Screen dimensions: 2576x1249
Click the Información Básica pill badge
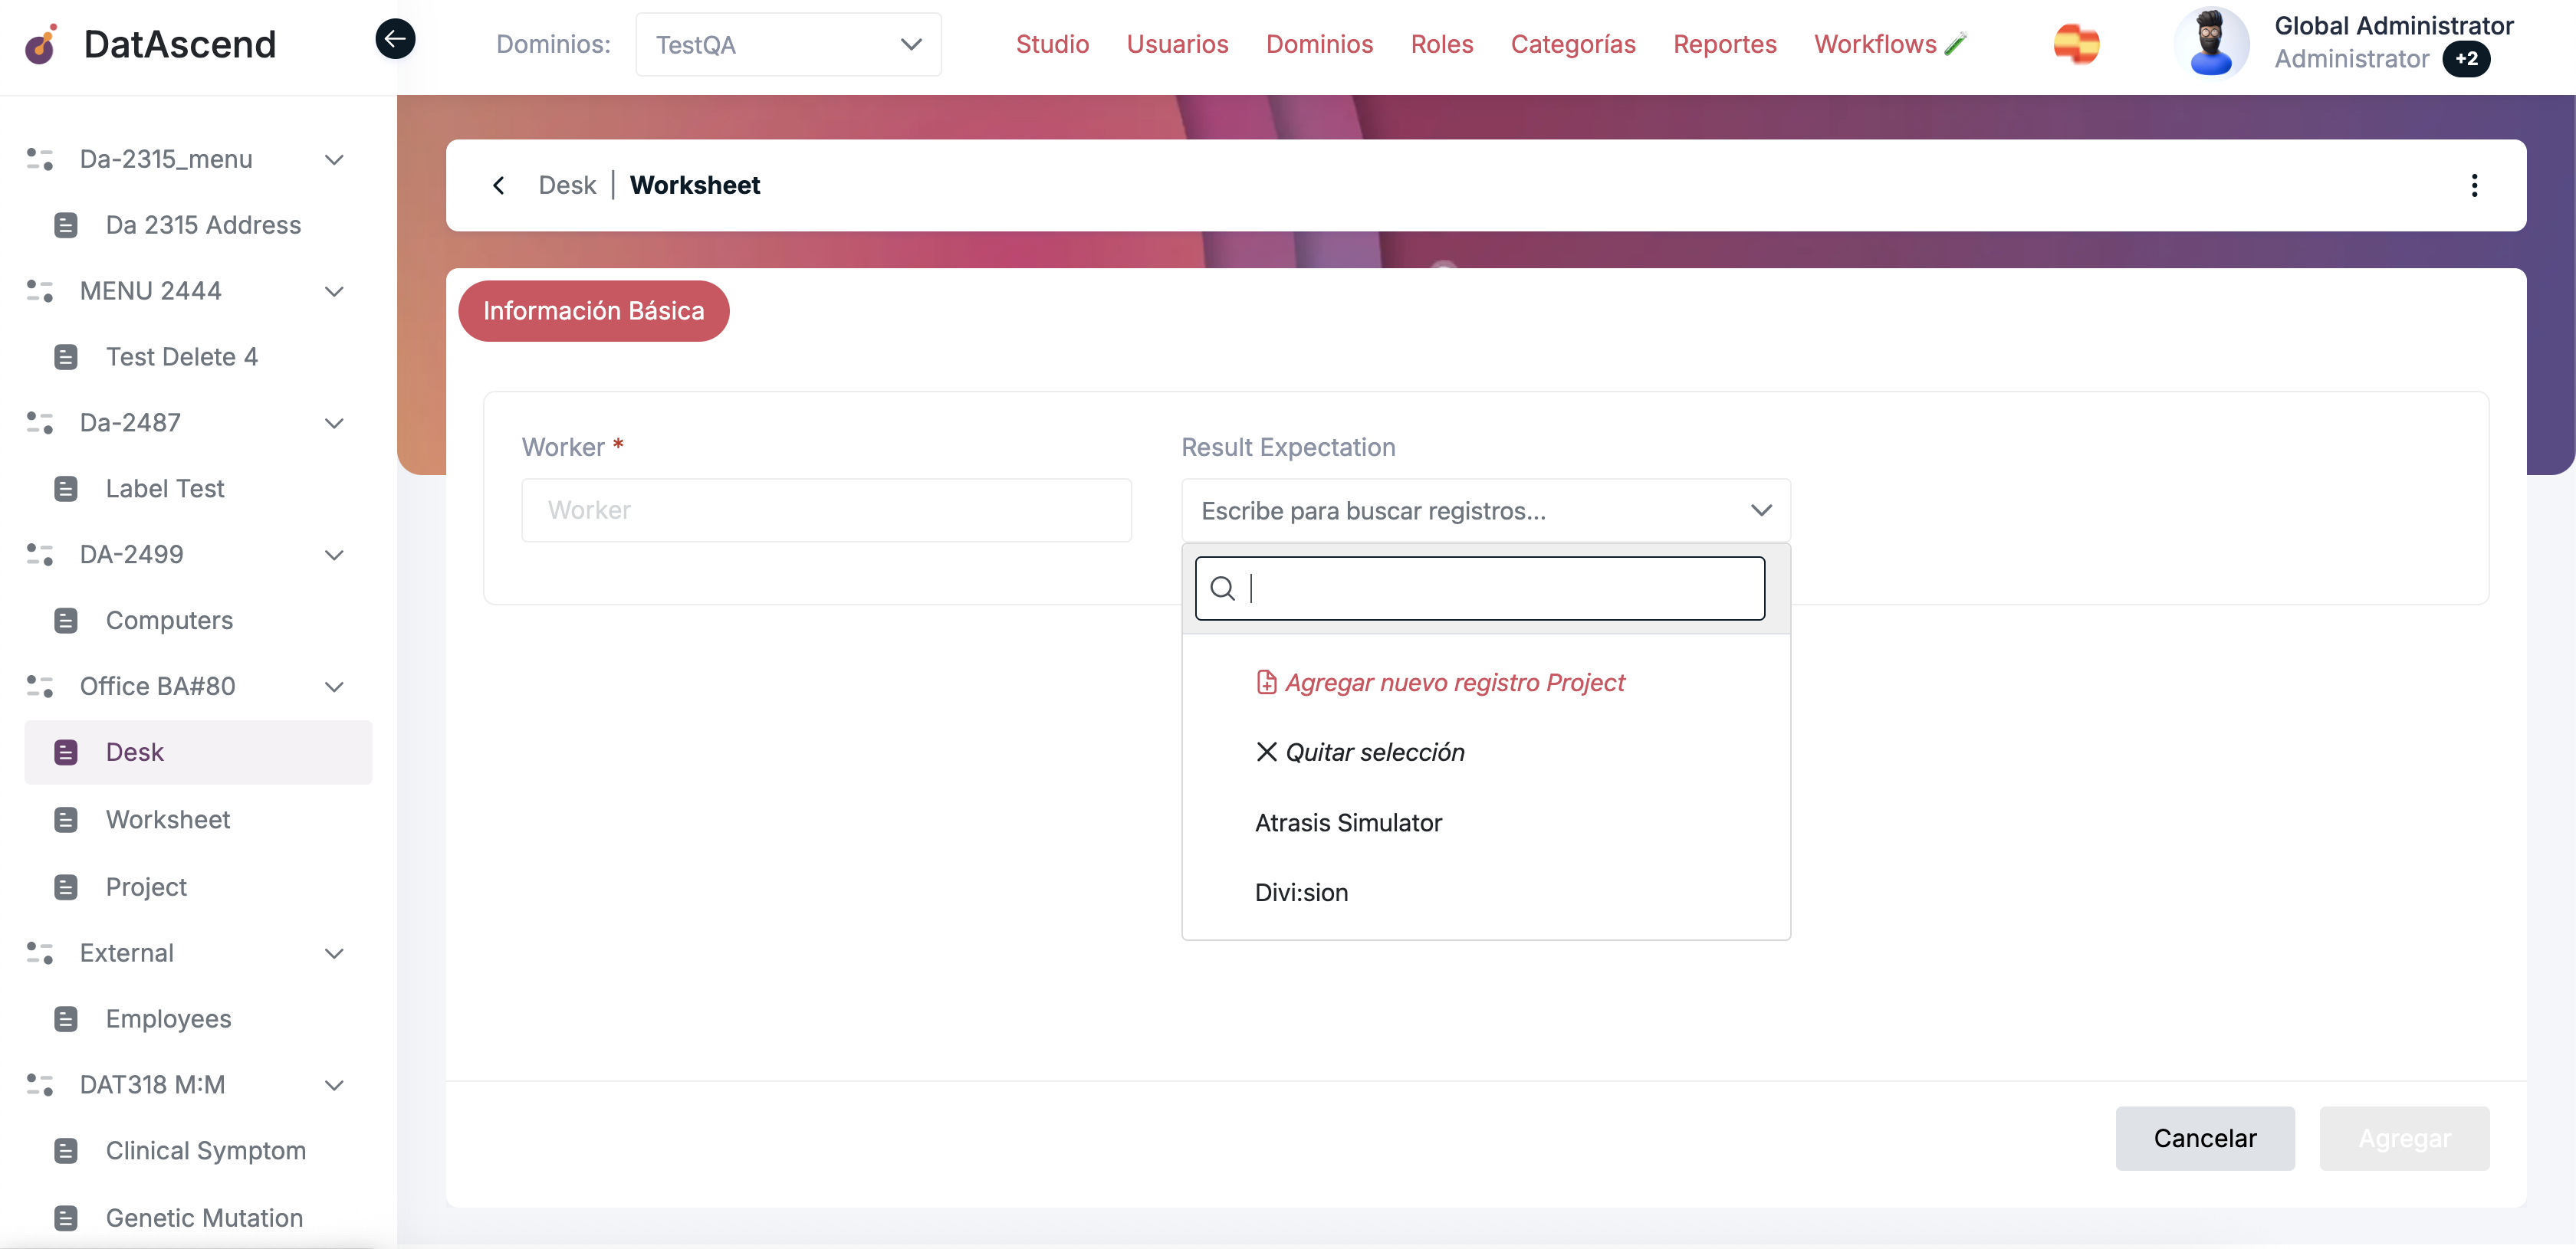[594, 311]
